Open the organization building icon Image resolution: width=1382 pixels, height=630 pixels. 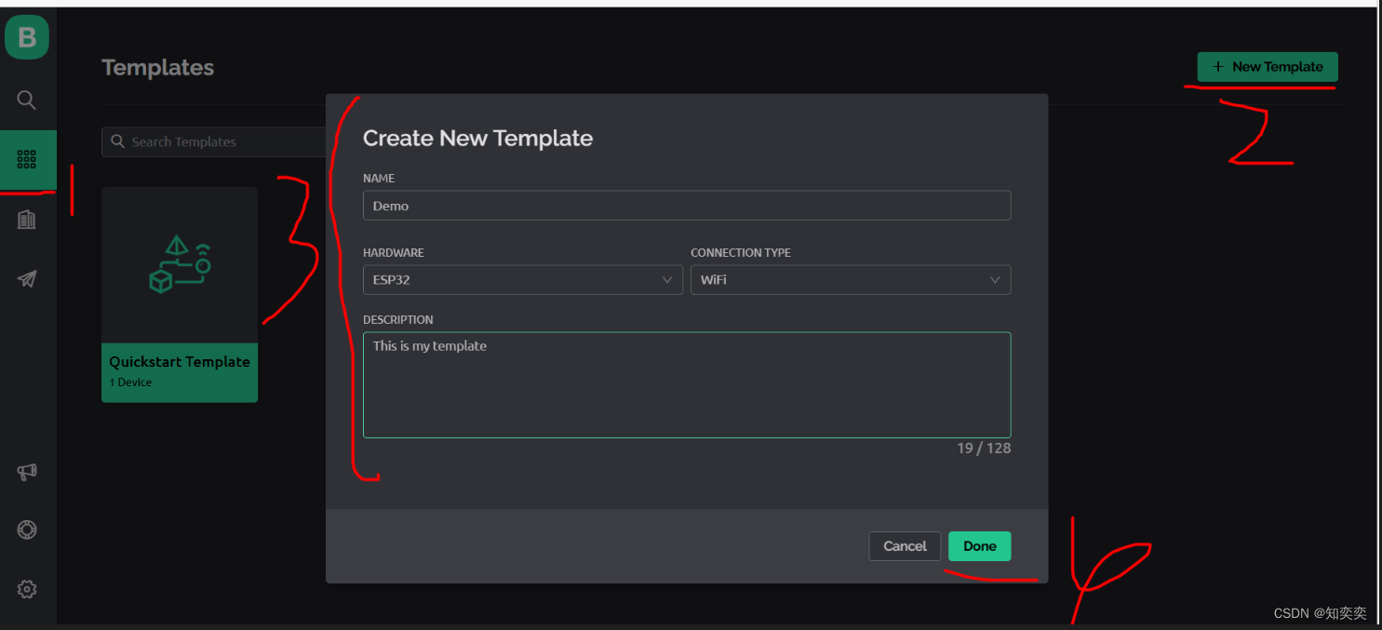click(x=27, y=220)
